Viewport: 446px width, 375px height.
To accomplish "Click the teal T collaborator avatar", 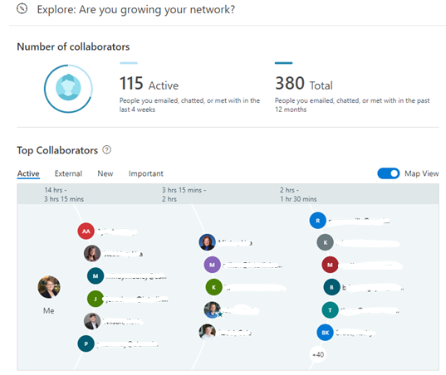I will click(x=330, y=310).
